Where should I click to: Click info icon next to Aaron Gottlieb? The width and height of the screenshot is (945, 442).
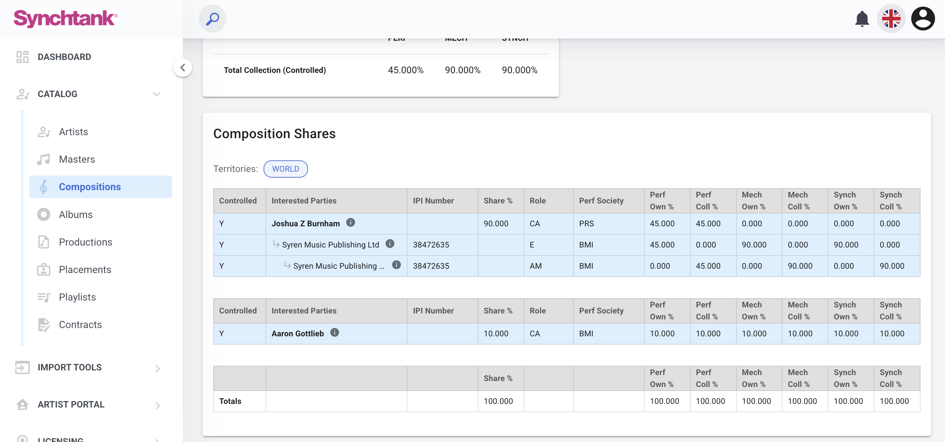point(334,333)
